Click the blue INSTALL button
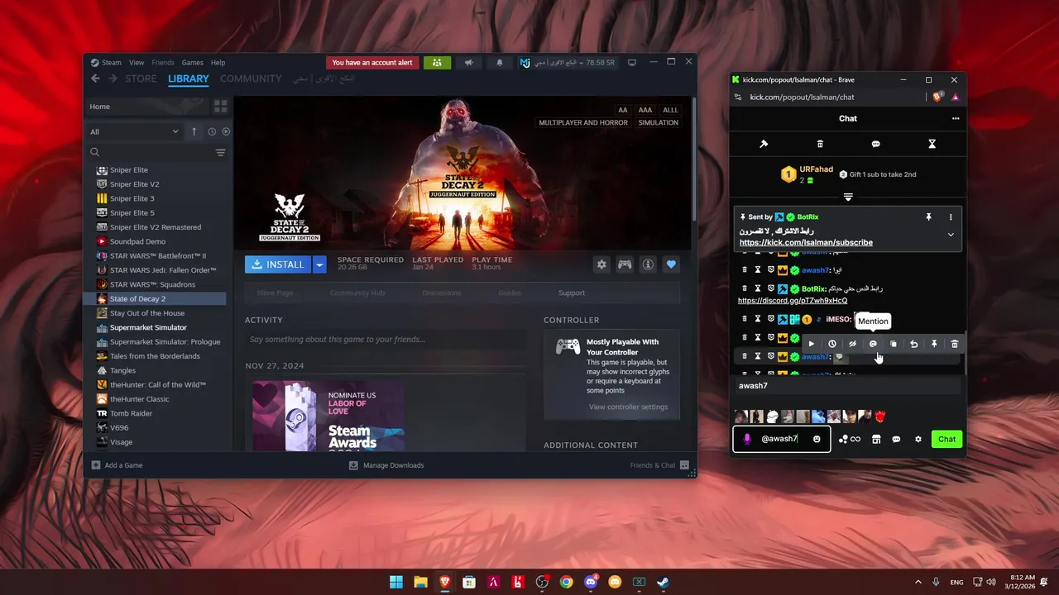Screen dimensions: 1059x595 (278, 264)
